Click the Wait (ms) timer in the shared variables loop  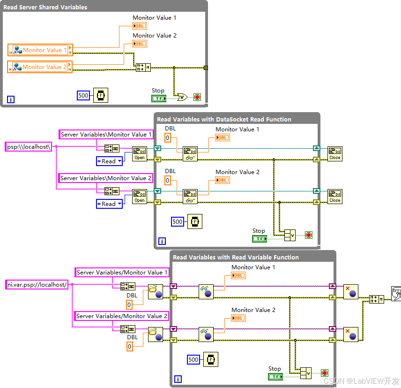tap(100, 95)
